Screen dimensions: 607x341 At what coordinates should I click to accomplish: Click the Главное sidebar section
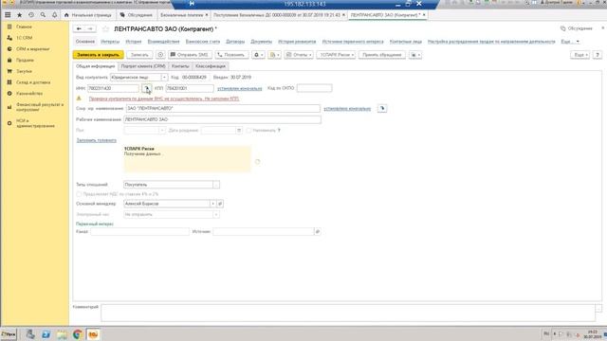coord(24,27)
